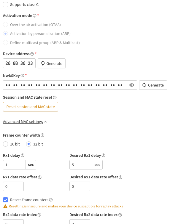Click the Activation mode help icon
Viewport: 170px width, 224px height.
pos(34,16)
